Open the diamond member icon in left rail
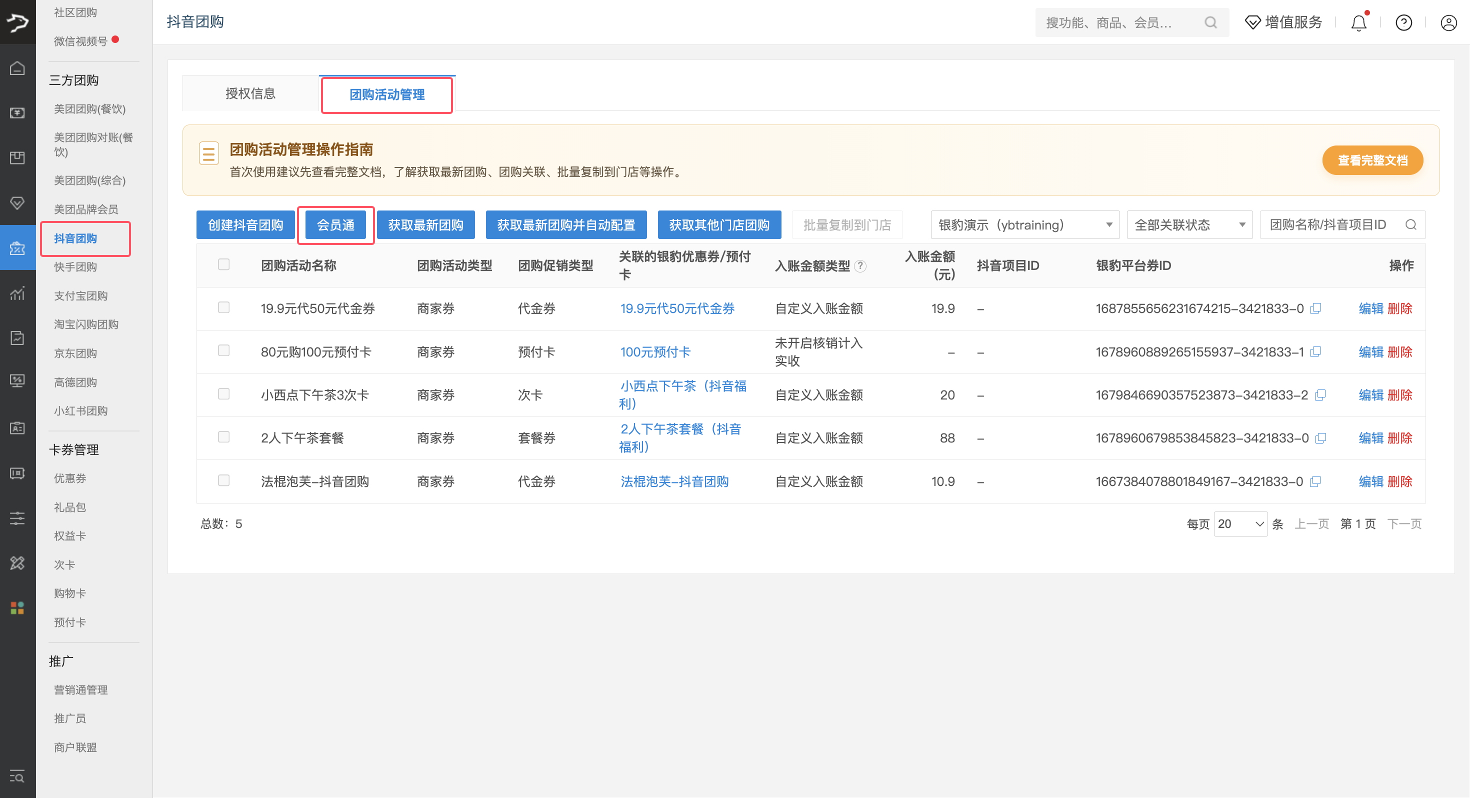Viewport: 1470px width, 798px height. tap(17, 203)
